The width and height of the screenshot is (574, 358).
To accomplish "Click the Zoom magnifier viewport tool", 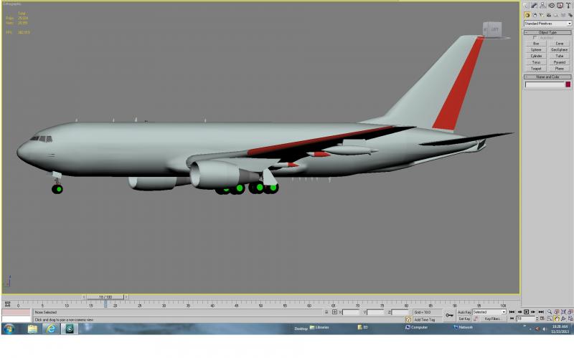I will (550, 312).
